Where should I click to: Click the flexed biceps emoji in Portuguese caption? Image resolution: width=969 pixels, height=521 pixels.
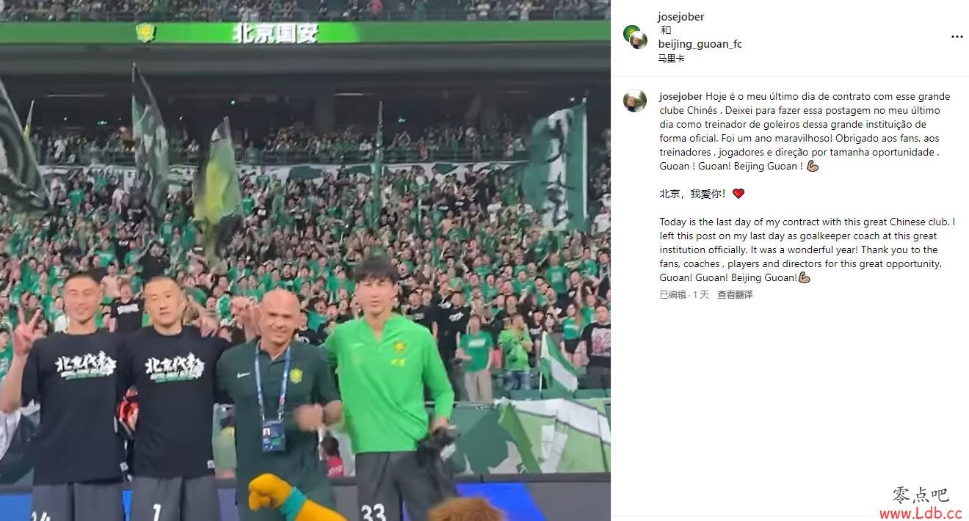click(x=813, y=166)
